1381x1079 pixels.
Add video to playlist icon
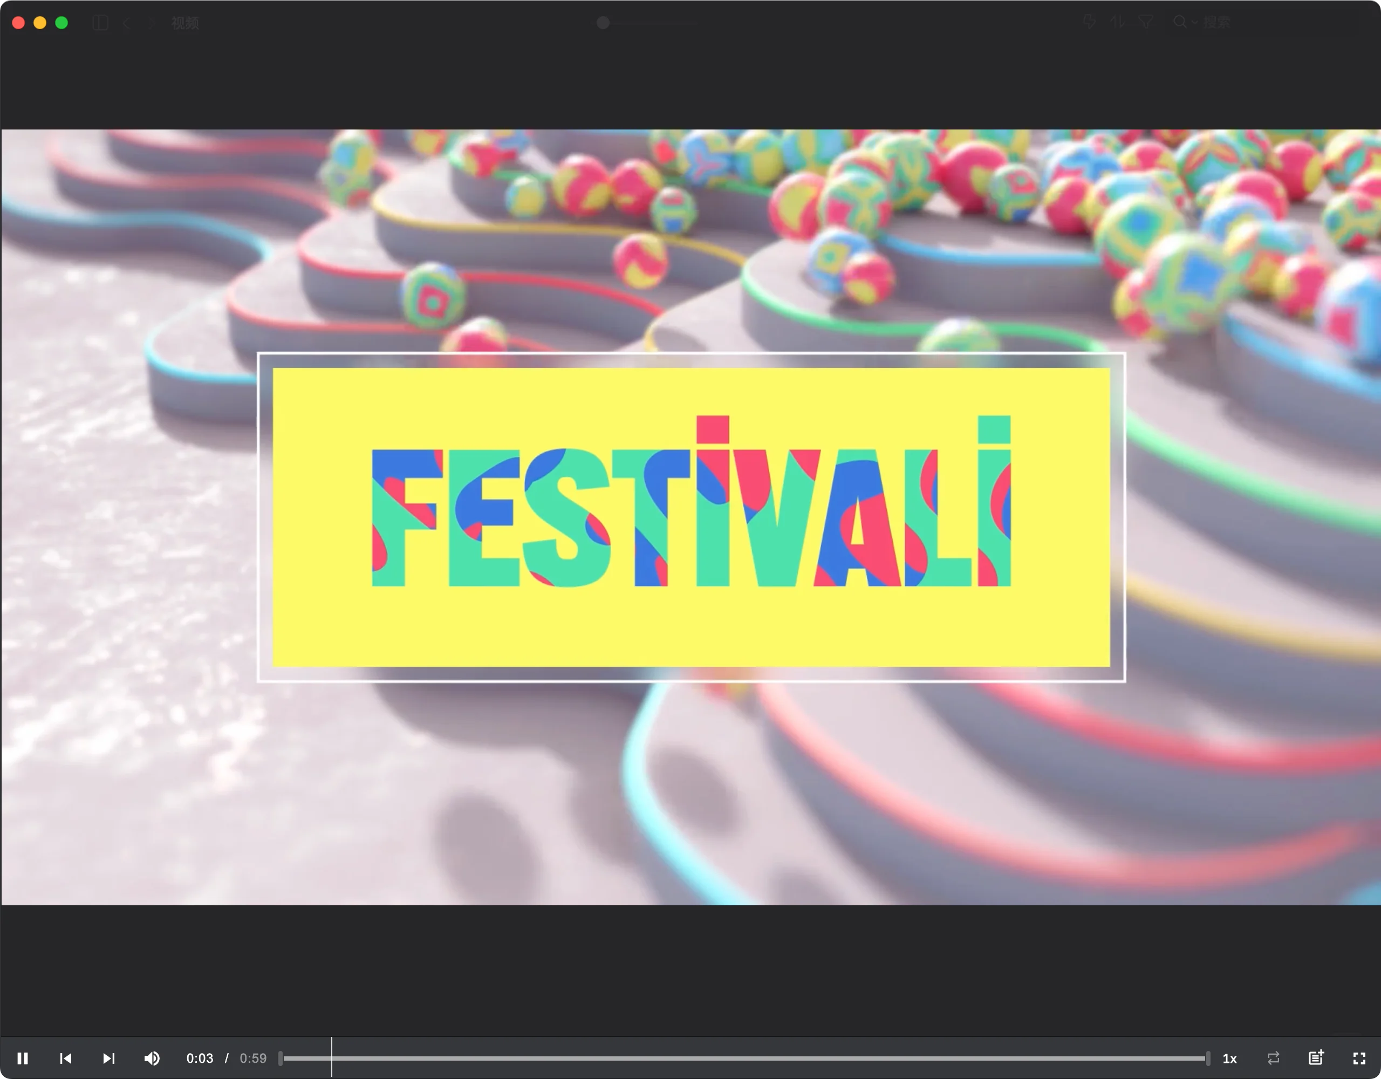[x=1316, y=1057]
